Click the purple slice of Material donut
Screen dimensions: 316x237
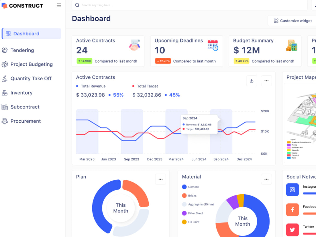233,202
